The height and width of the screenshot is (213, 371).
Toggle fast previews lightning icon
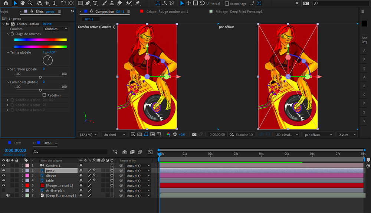click(x=133, y=135)
